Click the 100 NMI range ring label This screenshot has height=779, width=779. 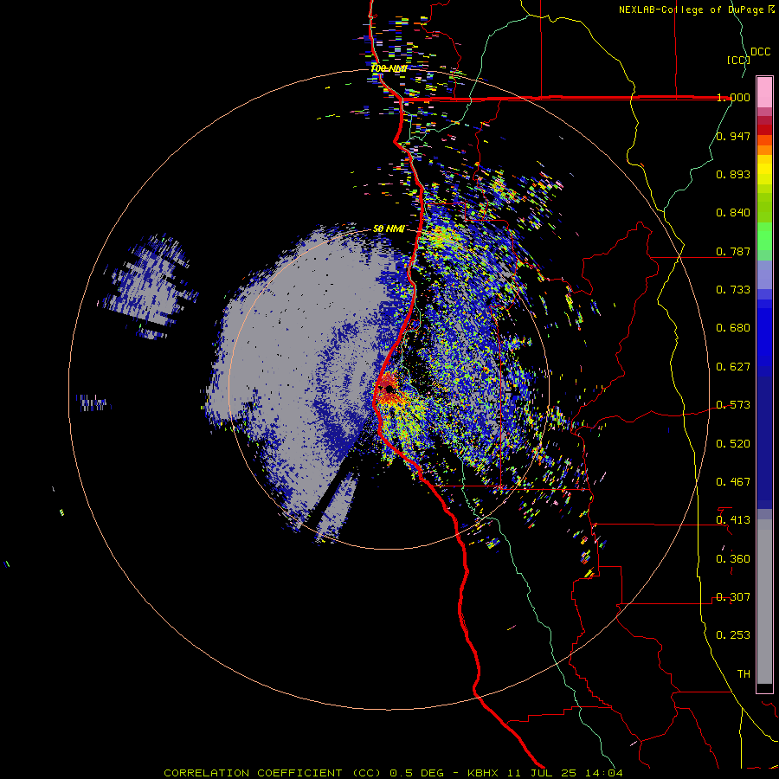389,68
